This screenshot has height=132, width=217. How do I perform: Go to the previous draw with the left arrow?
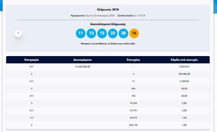coord(18,33)
